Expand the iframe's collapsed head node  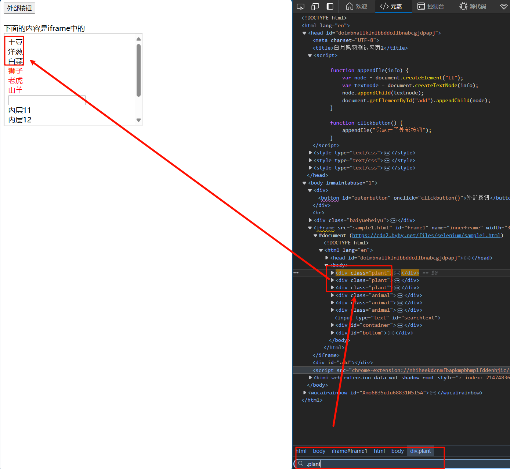[x=327, y=258]
